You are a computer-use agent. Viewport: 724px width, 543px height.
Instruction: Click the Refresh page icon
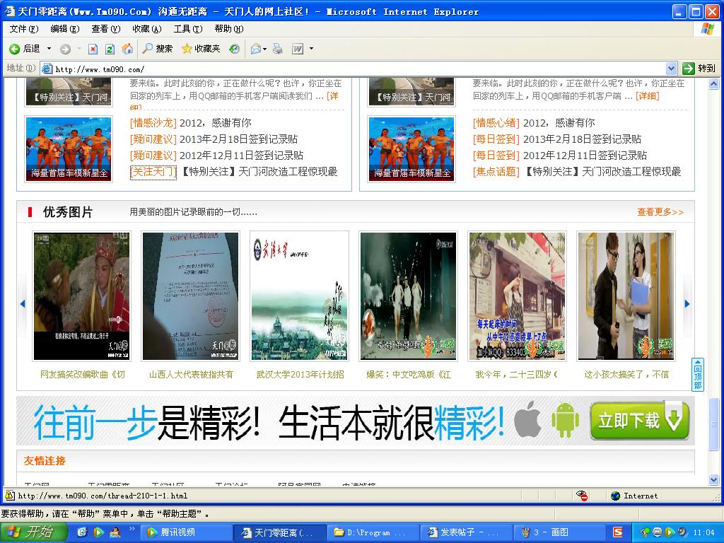click(110, 49)
